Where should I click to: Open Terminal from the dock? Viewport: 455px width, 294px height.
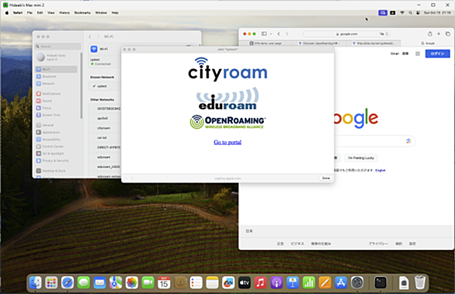click(x=380, y=282)
